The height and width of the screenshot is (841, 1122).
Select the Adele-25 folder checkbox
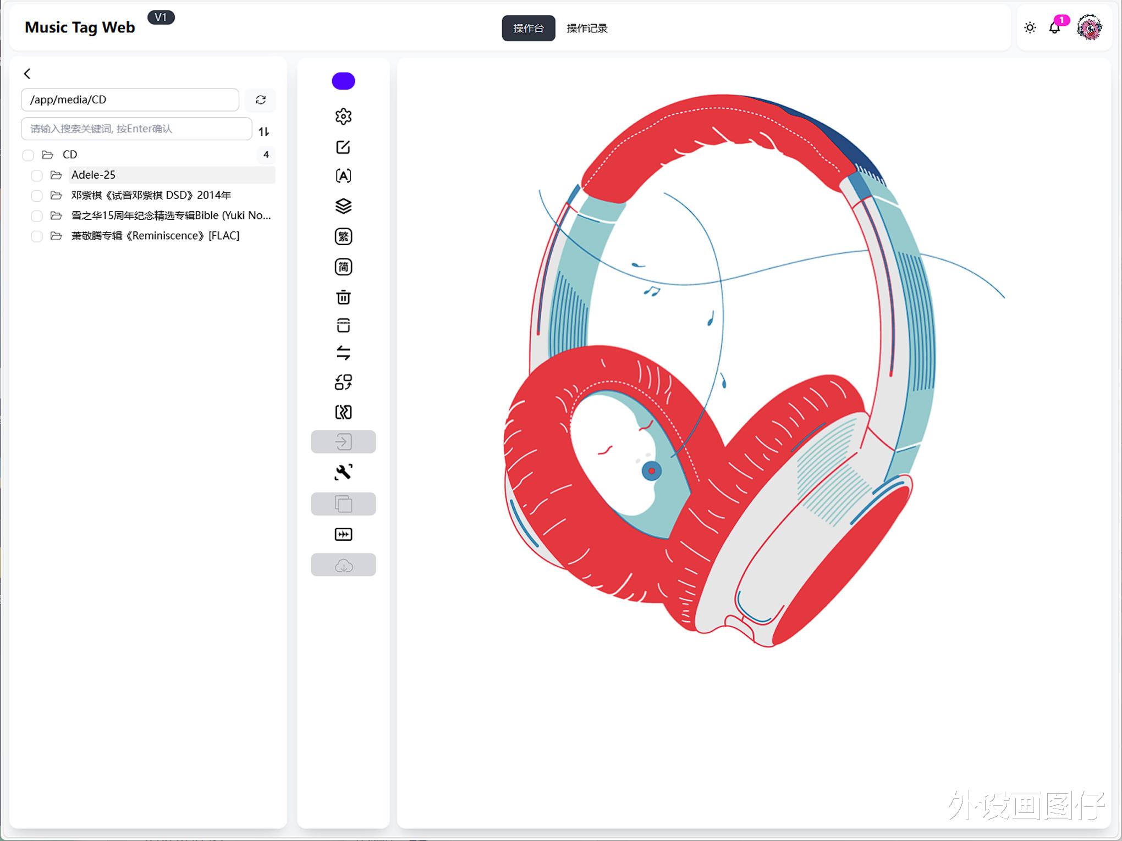pyautogui.click(x=37, y=175)
